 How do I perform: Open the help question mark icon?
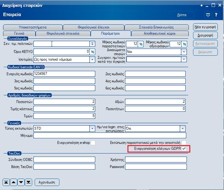click(x=216, y=15)
